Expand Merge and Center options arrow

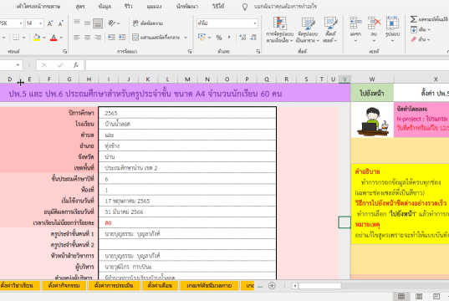click(186, 38)
